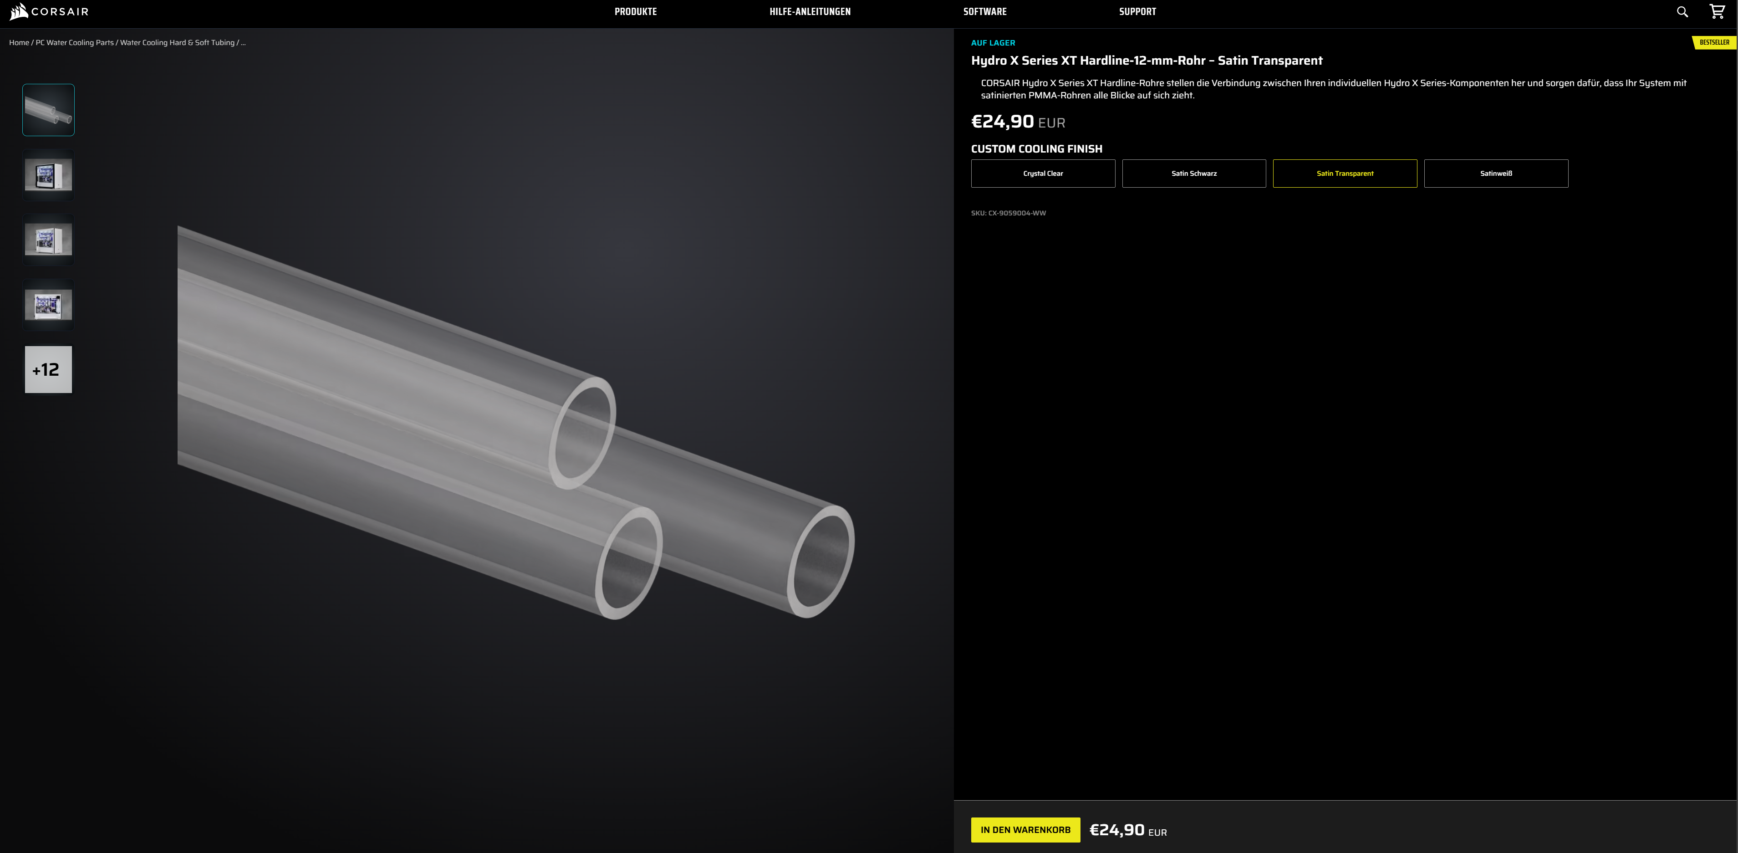Click the yellow Bestseller badge
The image size is (1738, 853).
[x=1714, y=42]
